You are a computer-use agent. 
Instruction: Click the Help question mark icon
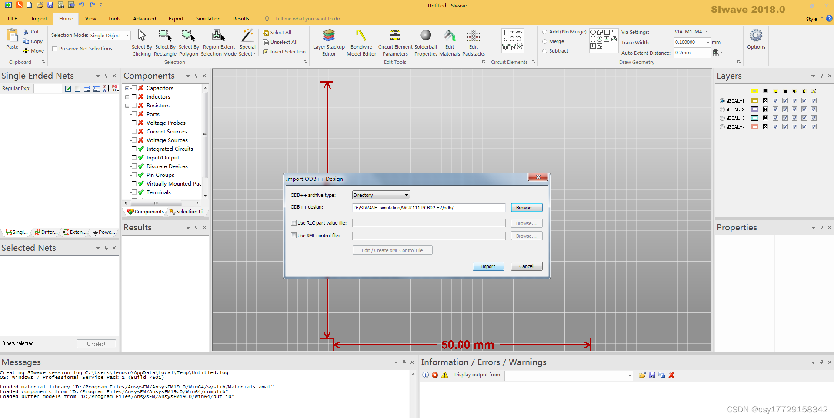tap(829, 19)
